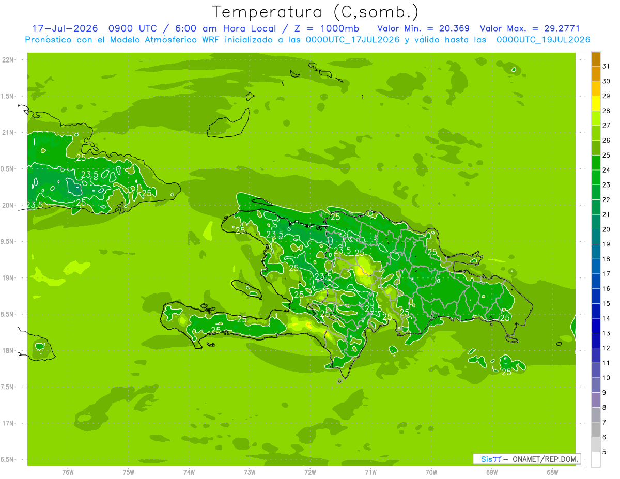Click the "31" legend scale value
Image resolution: width=620 pixels, height=479 pixels.
[x=606, y=66]
